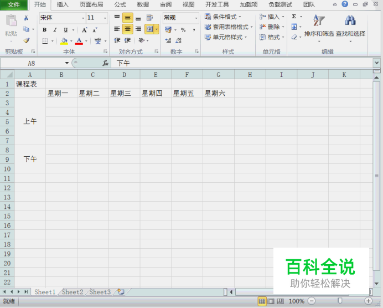Switch to the 插入 ribbon tab
This screenshot has height=308, width=383.
tap(63, 4)
